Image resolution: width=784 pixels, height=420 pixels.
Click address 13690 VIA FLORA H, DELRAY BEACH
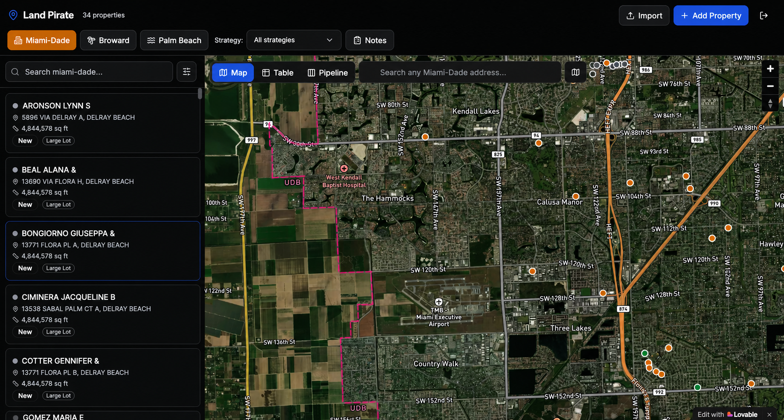tap(78, 181)
